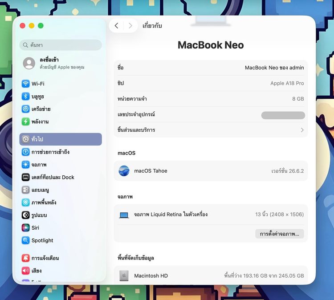Screen dimensions: 334x300
Task: Click 'หน่วยความจำ' memory label
Action: pyautogui.click(x=132, y=99)
